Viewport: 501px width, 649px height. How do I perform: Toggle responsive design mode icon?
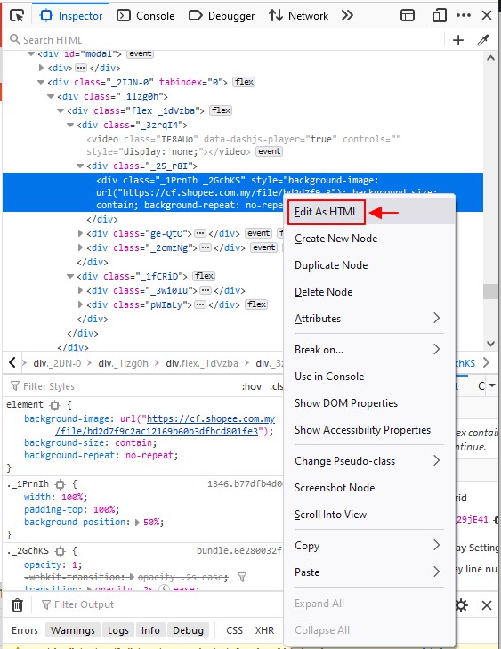440,16
